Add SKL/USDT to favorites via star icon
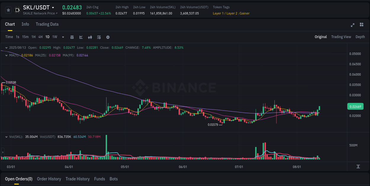This screenshot has width=370, height=186. click(x=8, y=10)
